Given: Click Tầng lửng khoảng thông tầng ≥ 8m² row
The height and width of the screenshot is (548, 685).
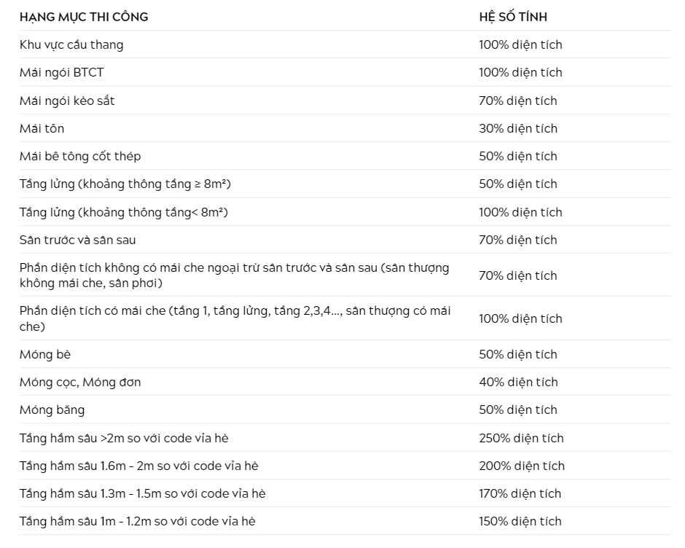Looking at the screenshot, I should point(345,184).
